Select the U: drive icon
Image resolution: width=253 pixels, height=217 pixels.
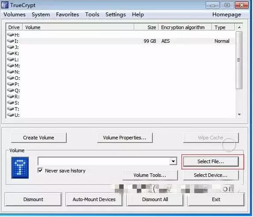tap(11, 115)
